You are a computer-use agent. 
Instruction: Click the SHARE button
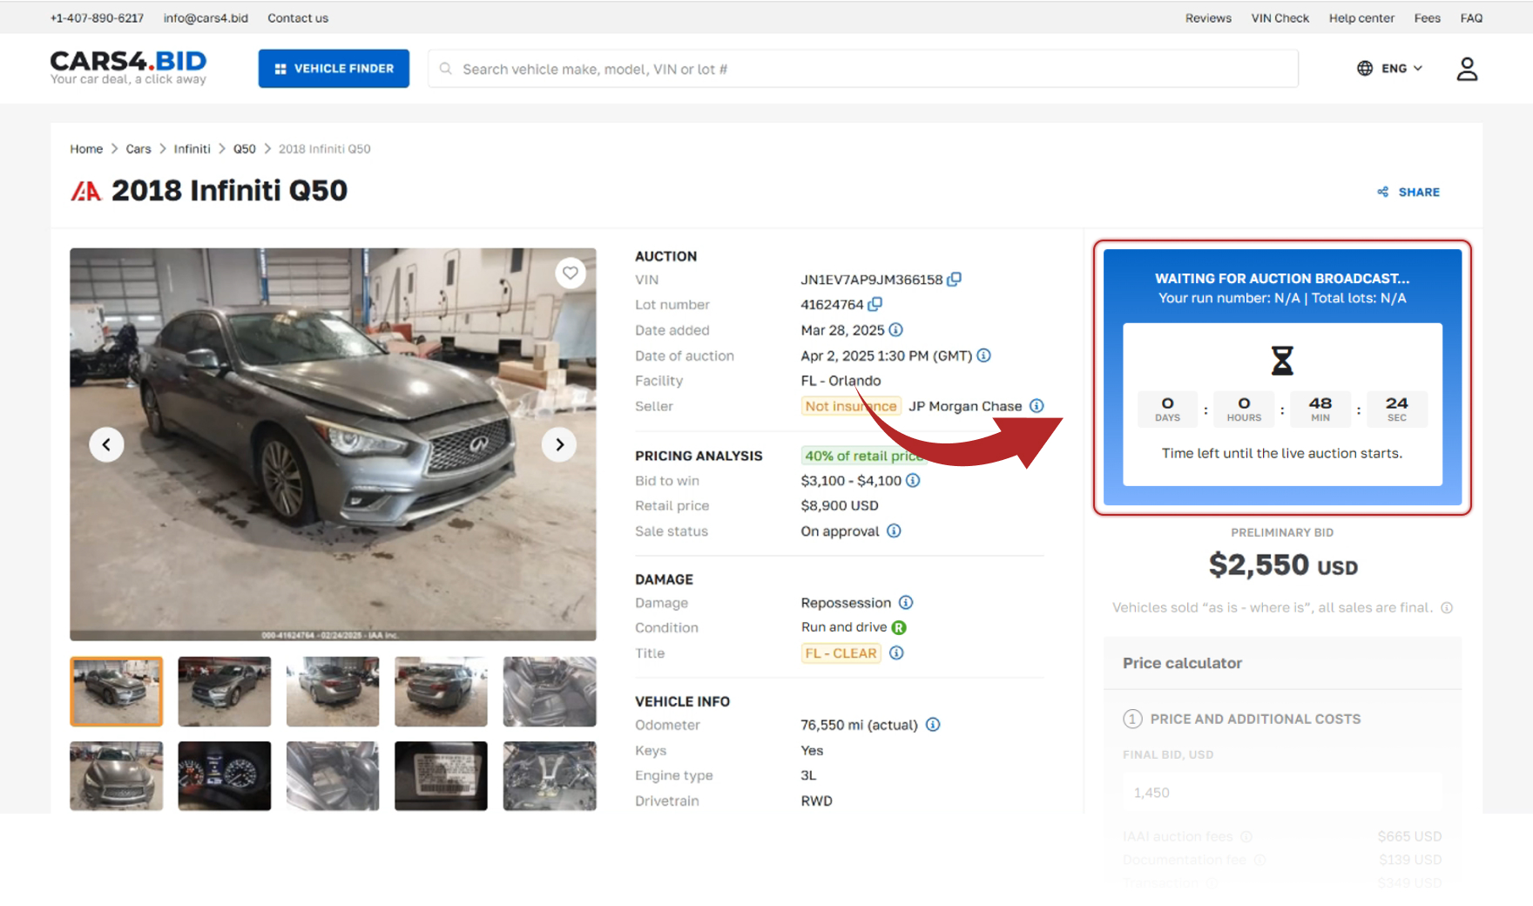(1408, 193)
